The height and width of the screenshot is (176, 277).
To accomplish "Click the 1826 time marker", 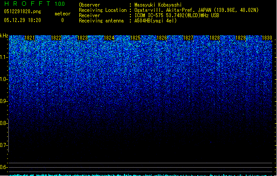I will [162, 38].
